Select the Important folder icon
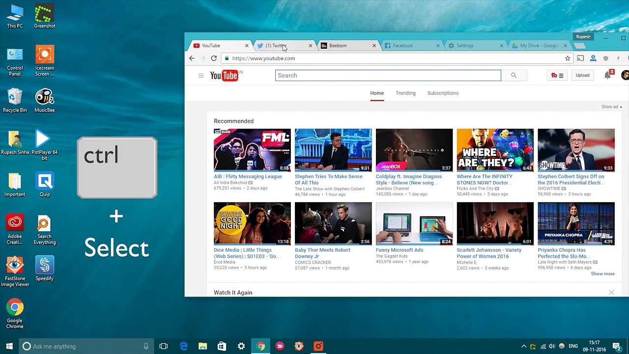Viewport: 629px width, 354px height. (15, 185)
